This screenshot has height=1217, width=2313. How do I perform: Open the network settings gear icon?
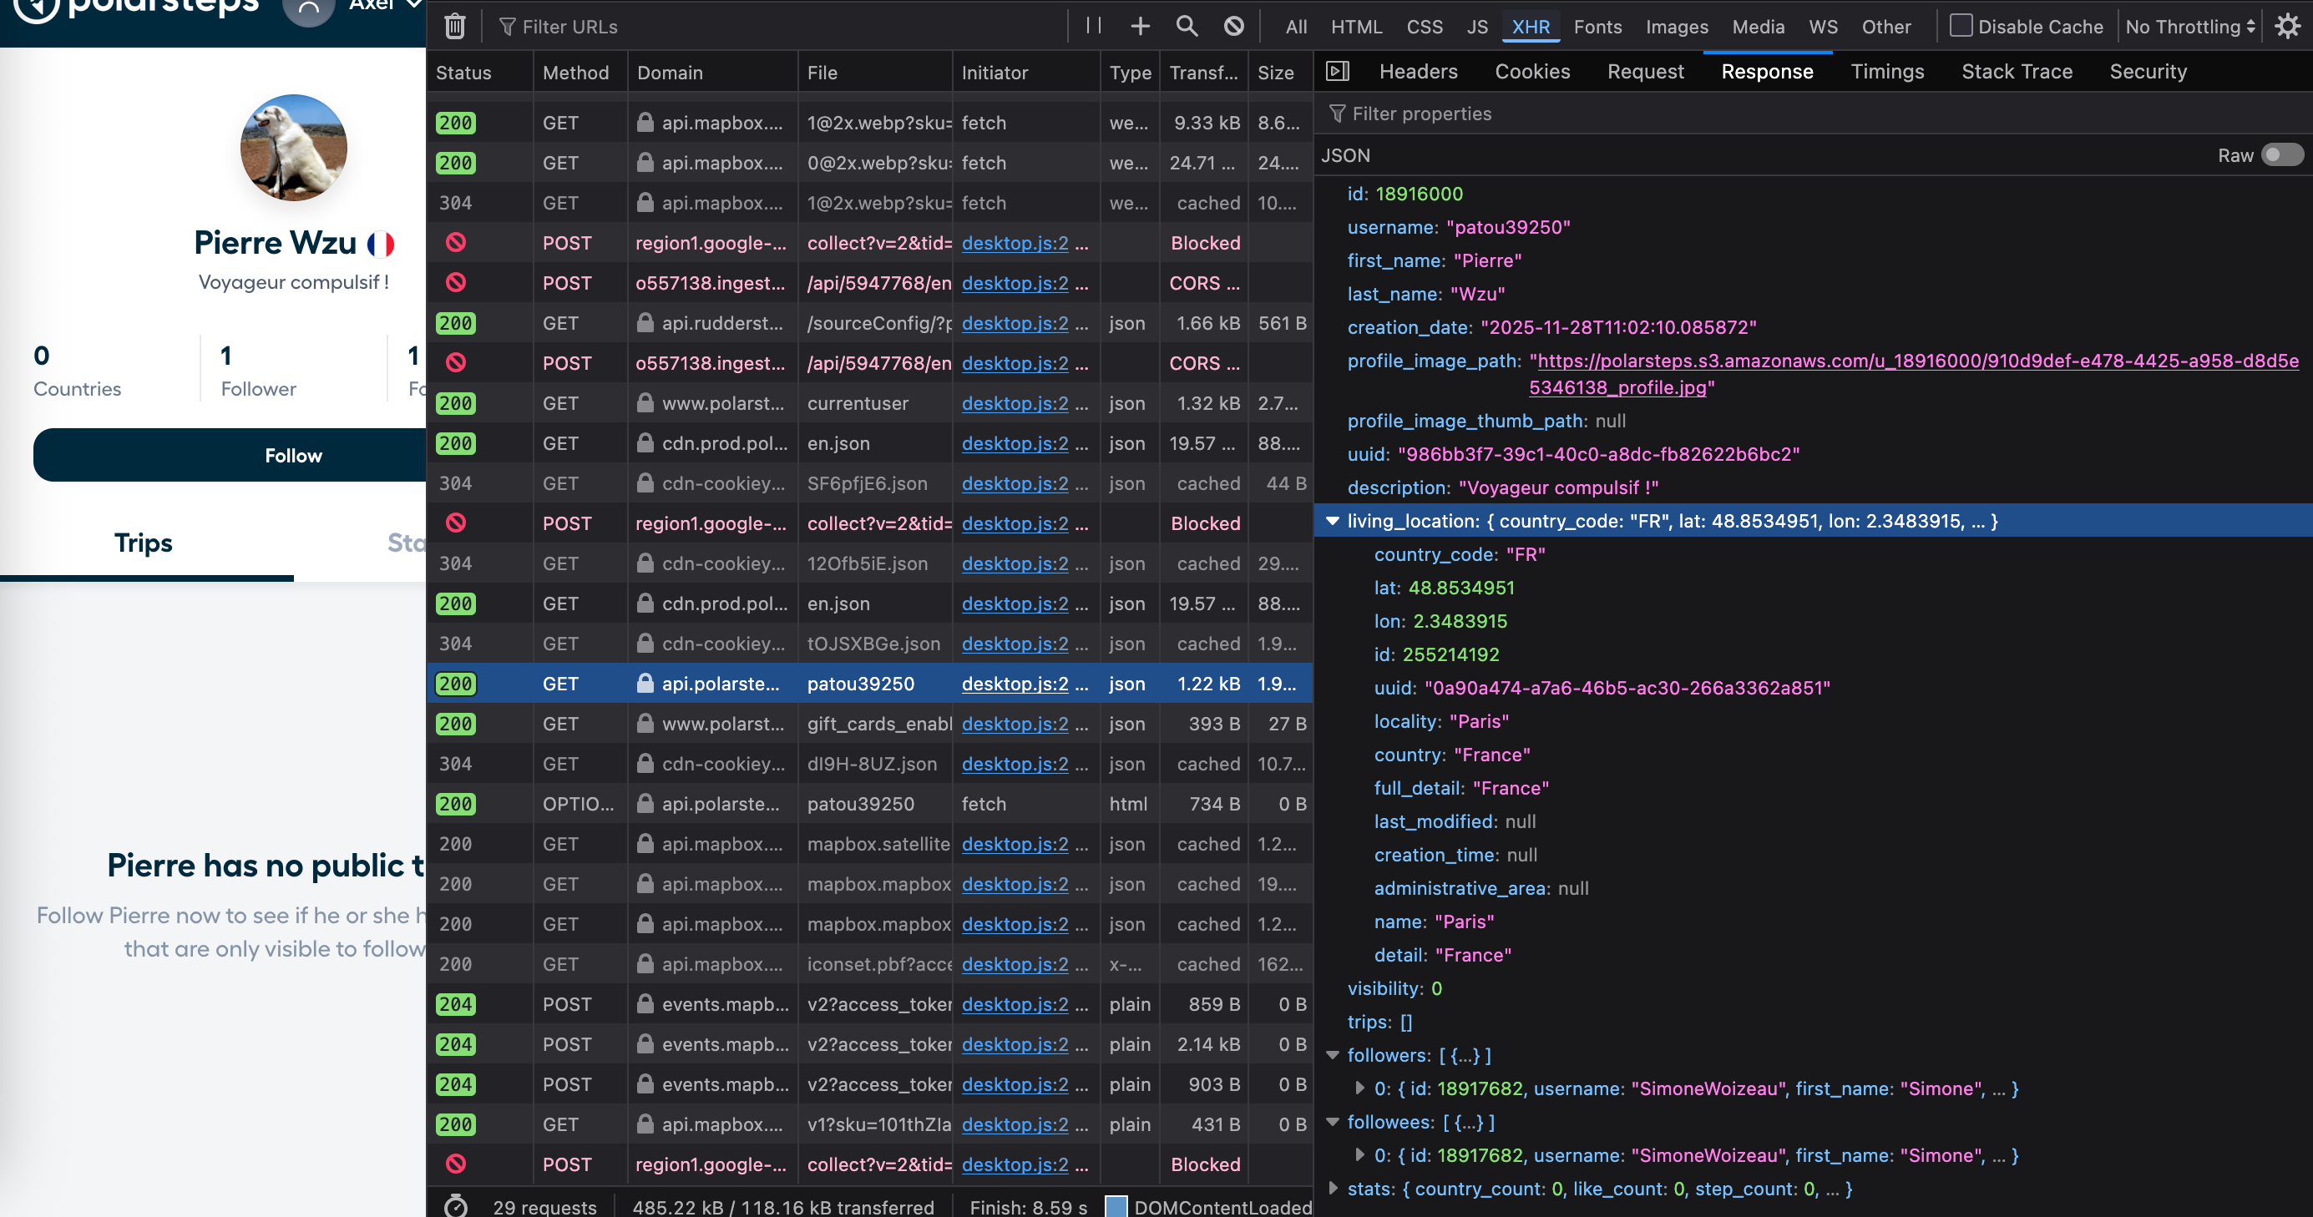tap(2287, 26)
